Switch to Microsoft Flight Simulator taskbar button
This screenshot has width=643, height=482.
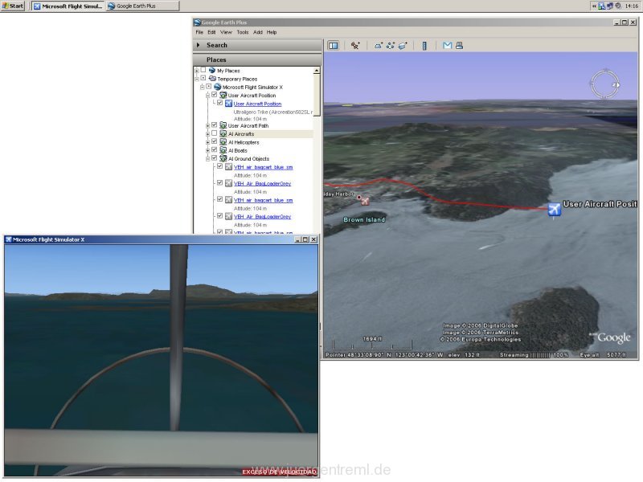pos(68,6)
